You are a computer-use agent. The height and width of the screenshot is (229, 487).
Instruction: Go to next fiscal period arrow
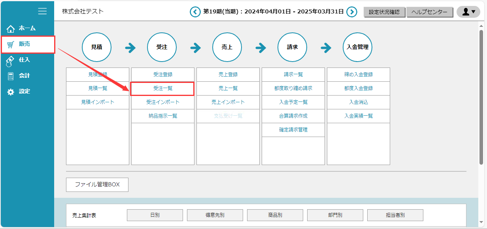[x=352, y=12]
